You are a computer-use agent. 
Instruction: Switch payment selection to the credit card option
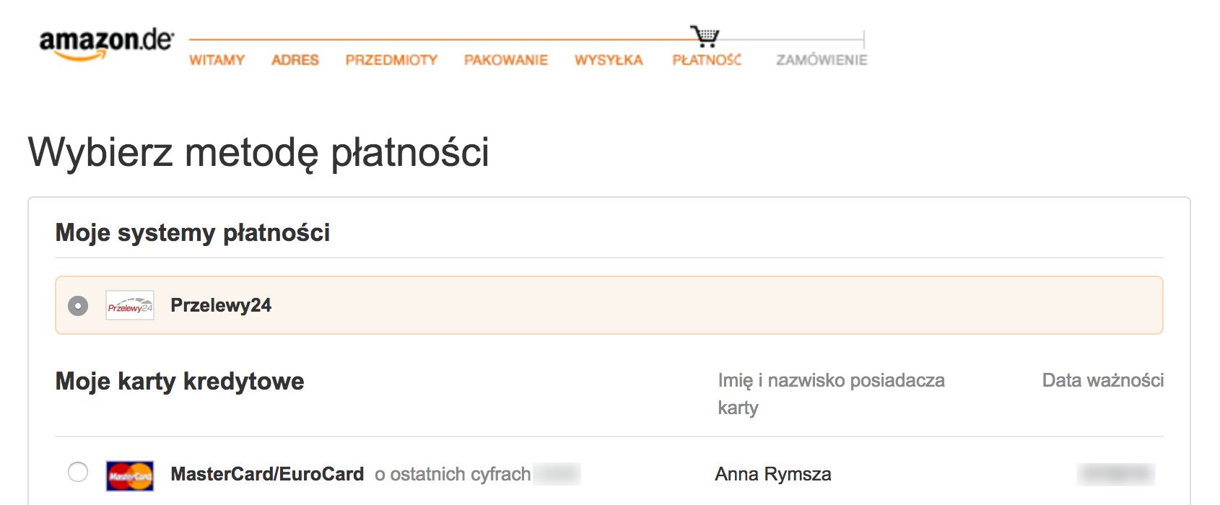[77, 473]
